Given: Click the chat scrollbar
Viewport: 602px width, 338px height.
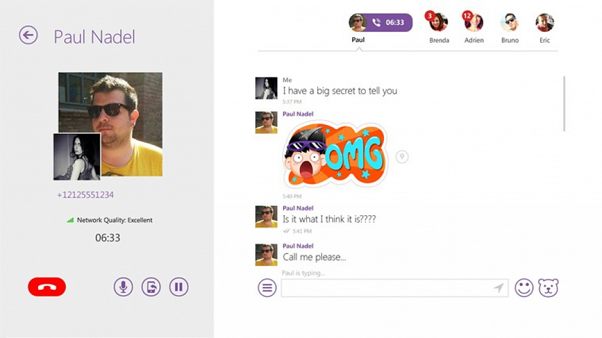Looking at the screenshot, I should [x=564, y=103].
